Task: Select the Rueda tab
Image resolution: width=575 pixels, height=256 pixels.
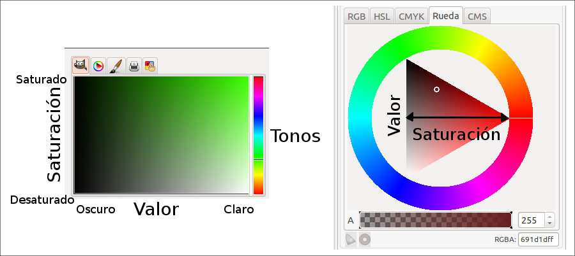Action: click(445, 16)
